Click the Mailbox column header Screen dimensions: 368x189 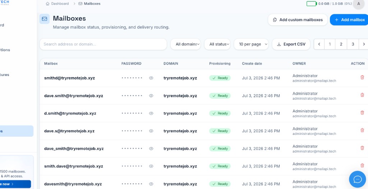[51, 63]
